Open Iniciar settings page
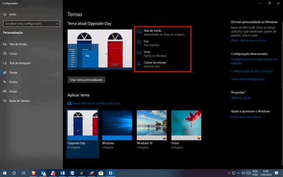This screenshot has height=177, width=283. pos(10,91)
